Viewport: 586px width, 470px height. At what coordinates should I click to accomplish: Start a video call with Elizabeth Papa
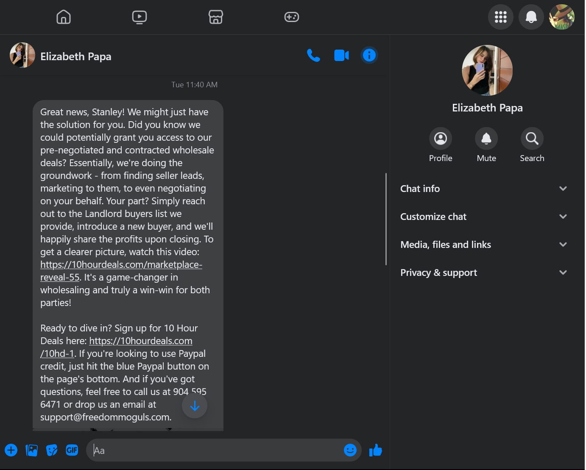(x=341, y=56)
